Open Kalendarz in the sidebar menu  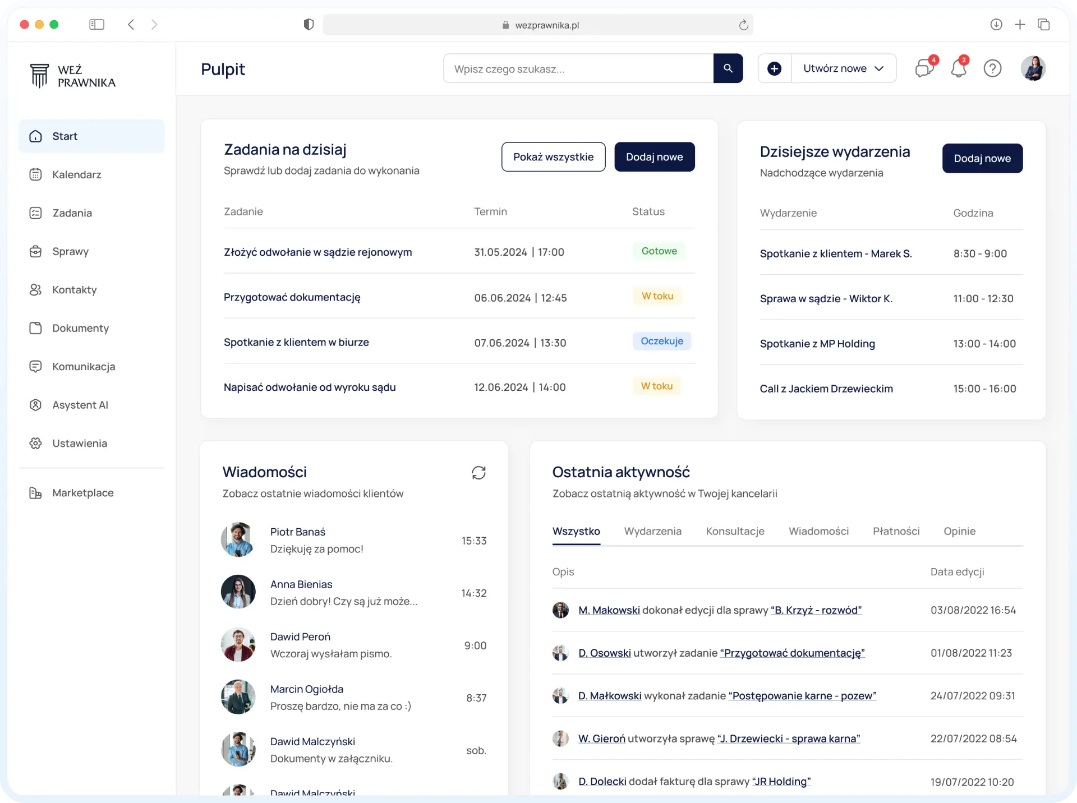click(x=76, y=174)
